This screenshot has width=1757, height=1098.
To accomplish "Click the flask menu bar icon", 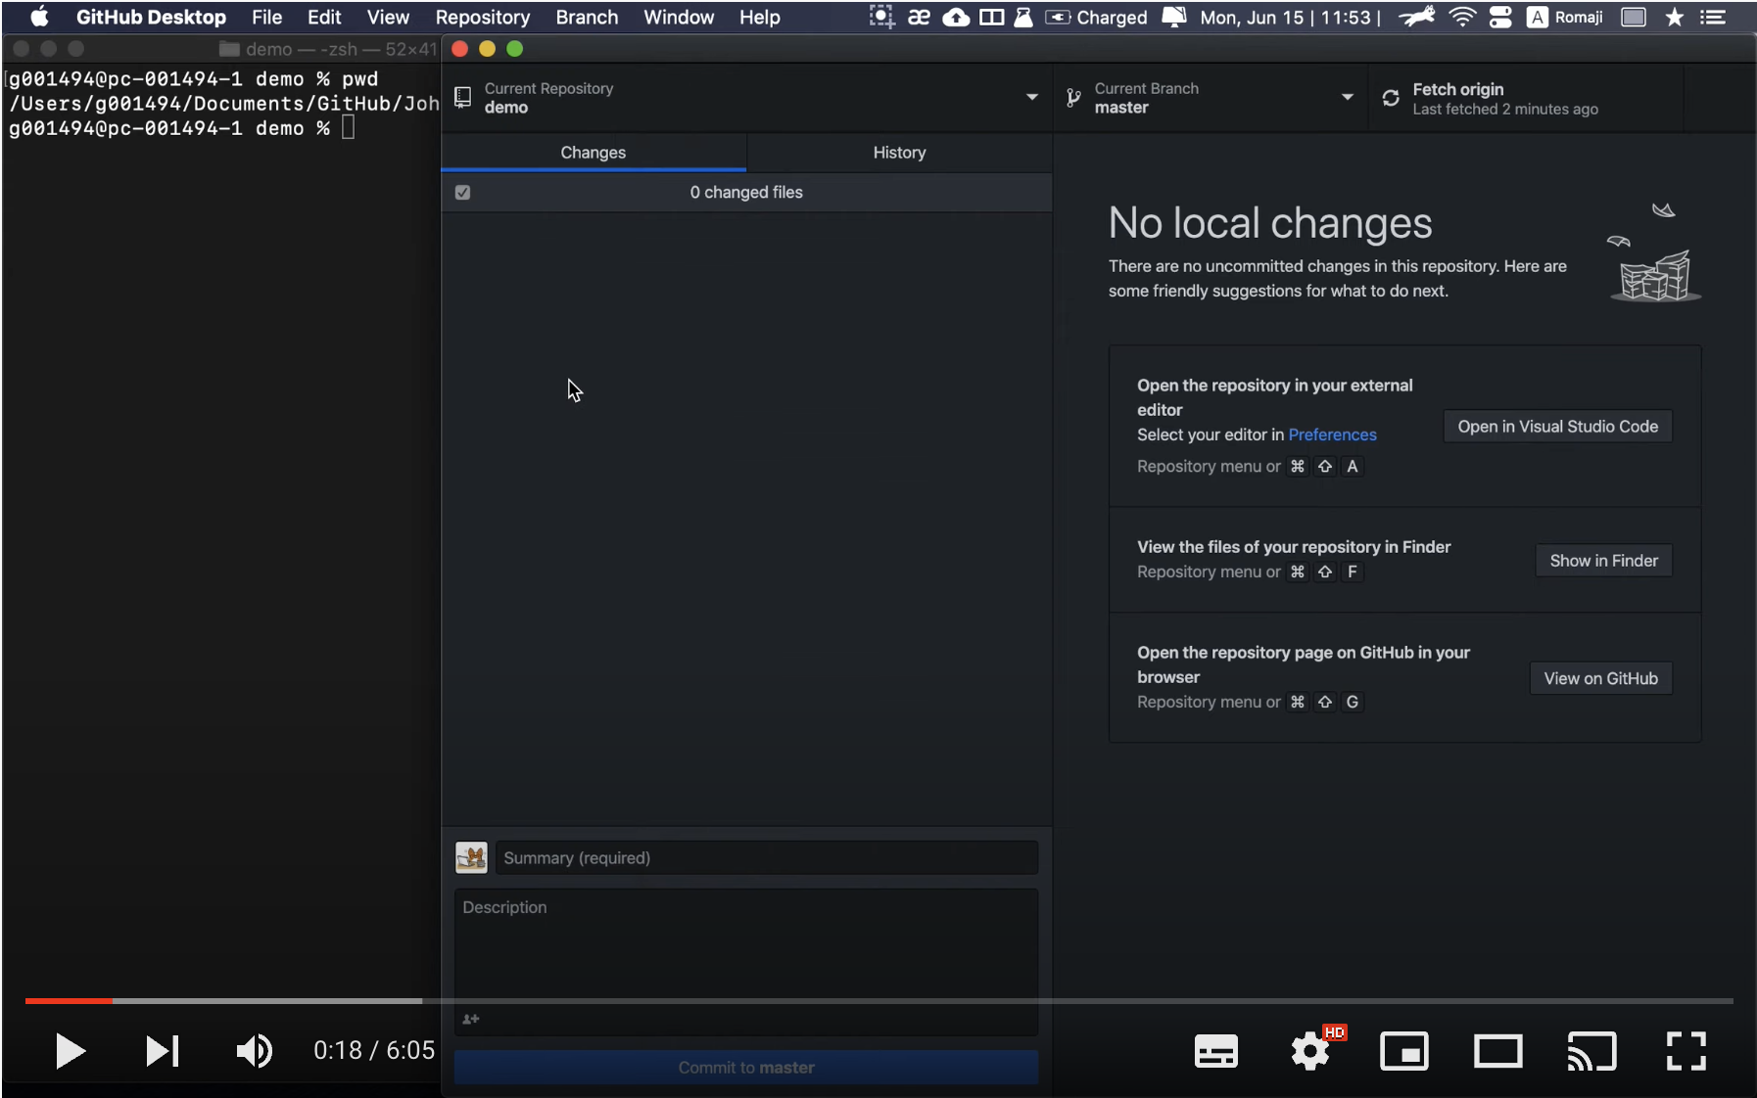I will coord(1023,17).
